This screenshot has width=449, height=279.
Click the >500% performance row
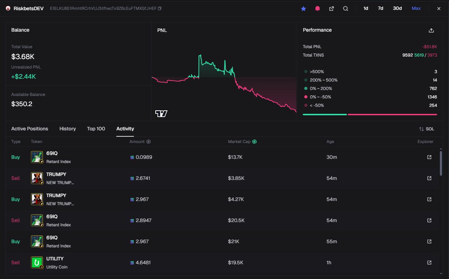pos(370,71)
